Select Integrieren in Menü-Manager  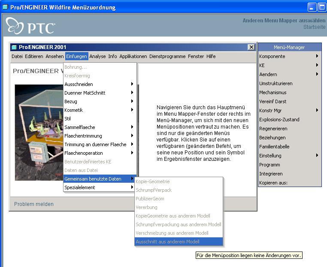tap(290, 174)
